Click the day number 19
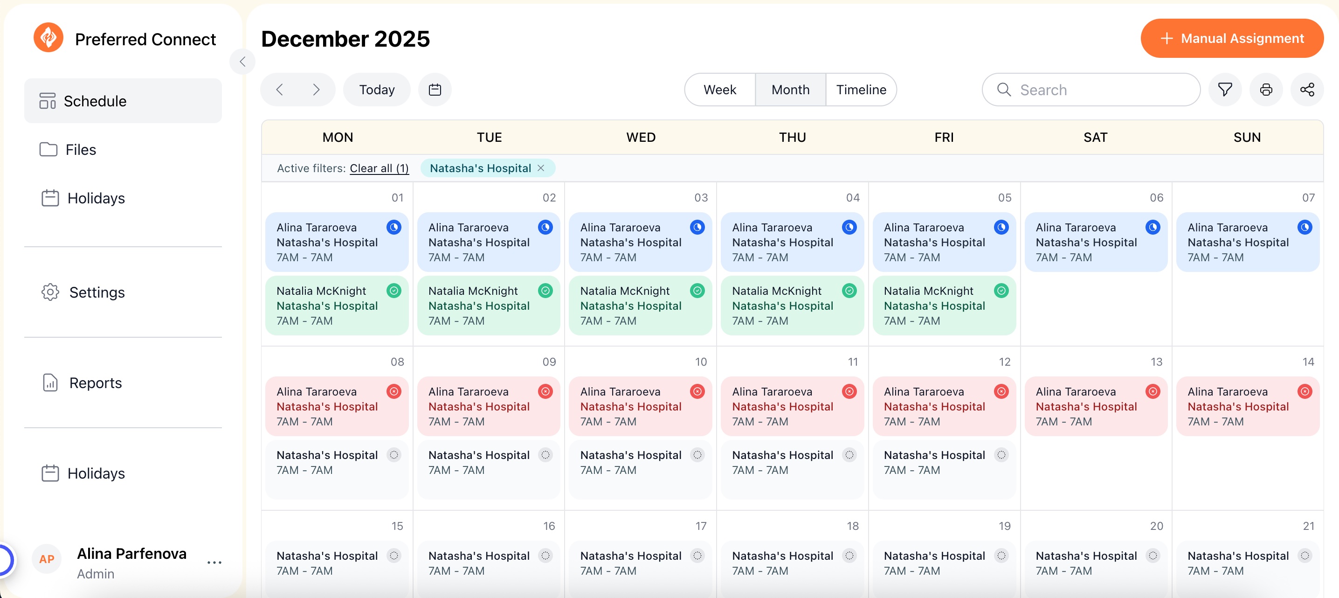 [1004, 526]
